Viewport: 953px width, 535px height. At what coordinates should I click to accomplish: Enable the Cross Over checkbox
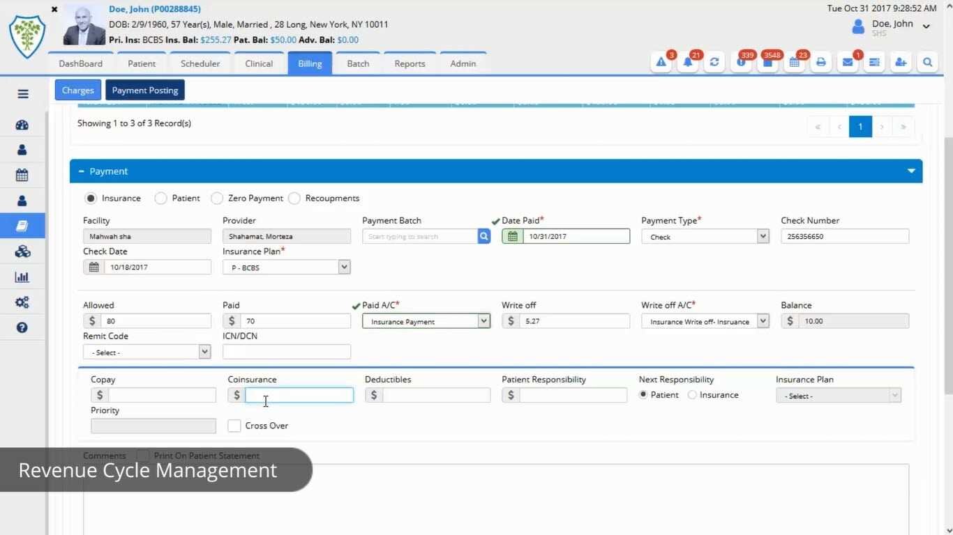coord(234,426)
